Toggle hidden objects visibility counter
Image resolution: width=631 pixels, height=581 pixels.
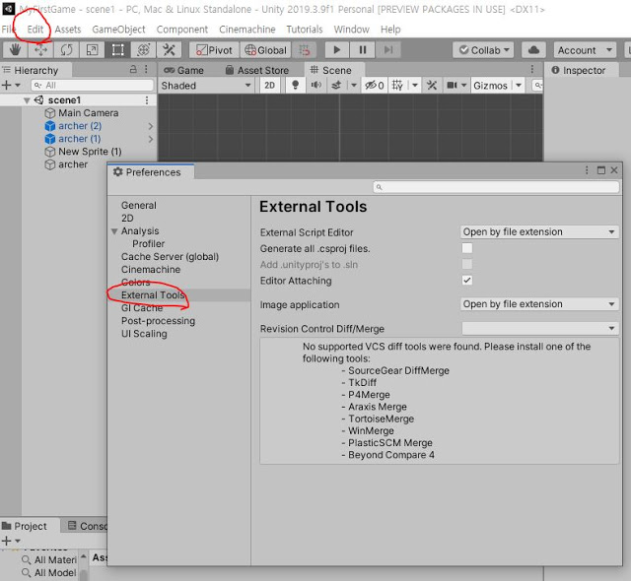pos(374,86)
